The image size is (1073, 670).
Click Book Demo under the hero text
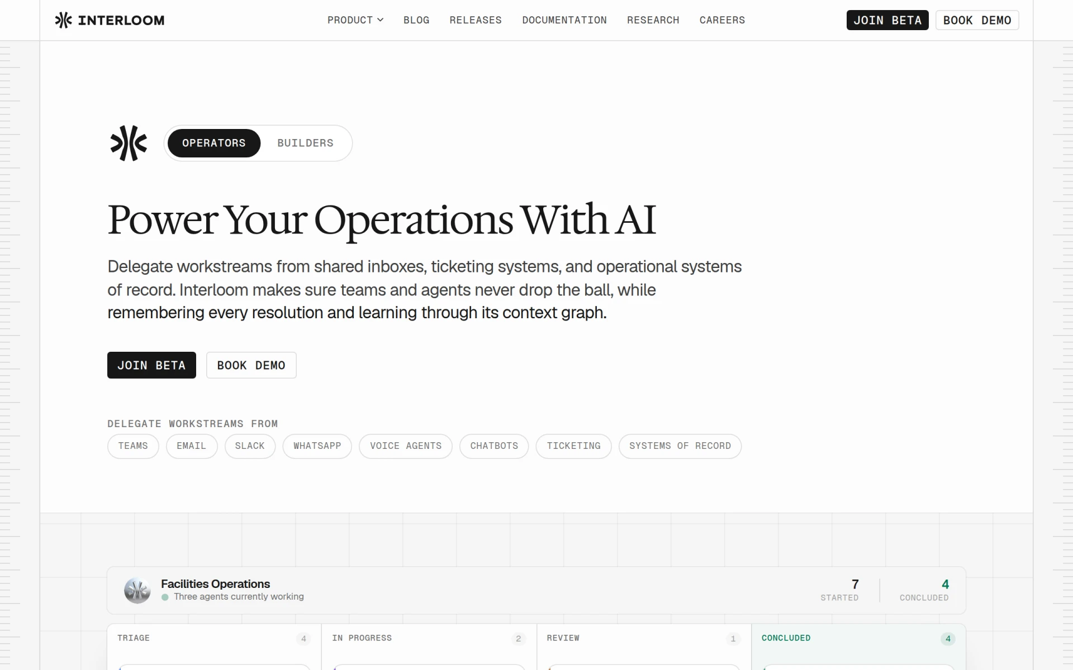(251, 365)
